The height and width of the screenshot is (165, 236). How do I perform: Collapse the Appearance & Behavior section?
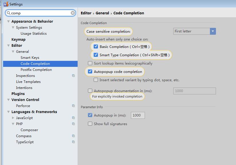[9, 22]
